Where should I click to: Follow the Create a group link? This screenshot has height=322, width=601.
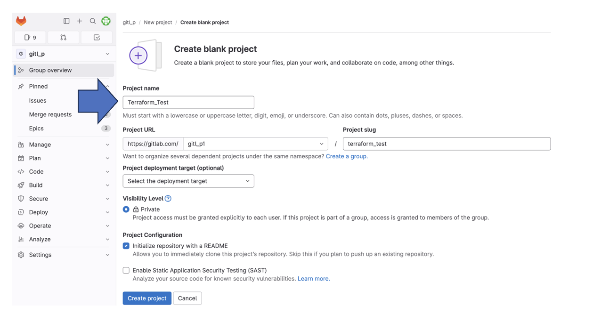point(346,156)
